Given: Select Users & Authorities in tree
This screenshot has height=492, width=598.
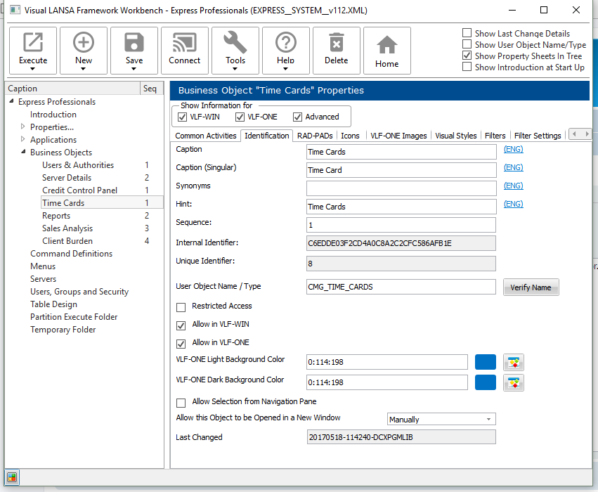Looking at the screenshot, I should 78,165.
